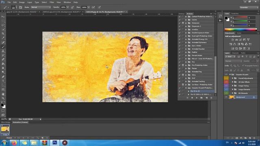Select the Pen tool
260x146 pixels.
(3, 77)
